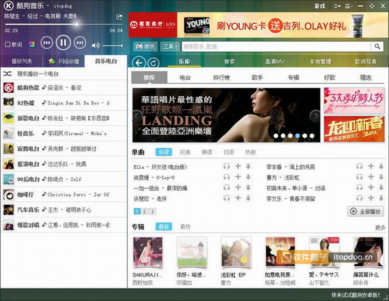Click the shuffle random radio icon

pos(8,74)
